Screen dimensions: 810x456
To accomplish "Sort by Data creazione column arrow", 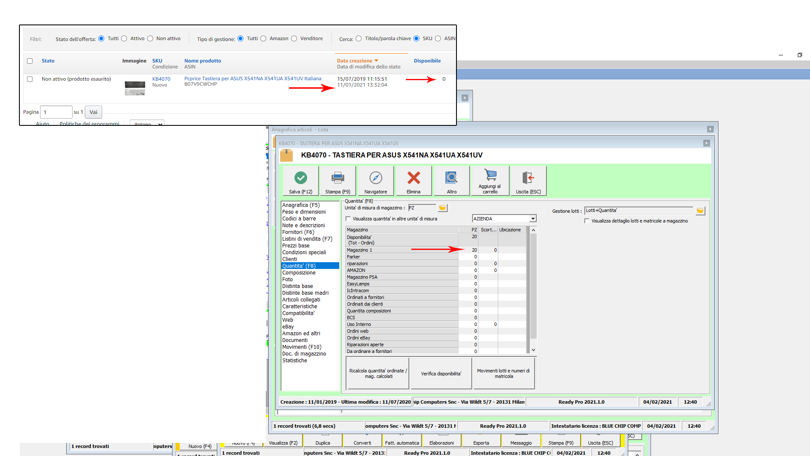I will pos(376,61).
